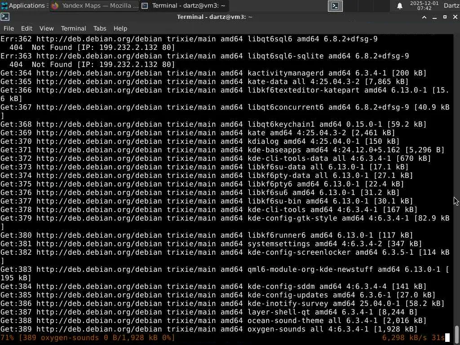Open the Tabs menu
Viewport: 460px width, 345px height.
(x=100, y=28)
